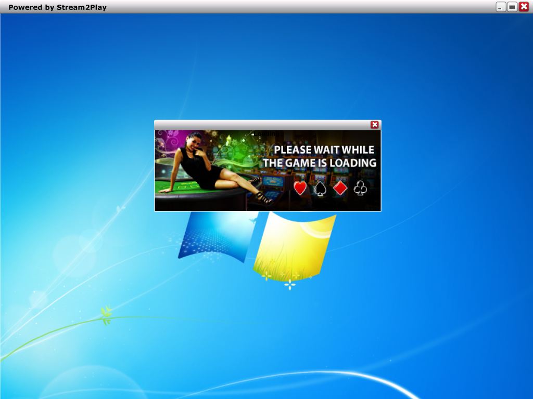The width and height of the screenshot is (533, 399).
Task: Close the game loading dialog
Action: pyautogui.click(x=375, y=125)
